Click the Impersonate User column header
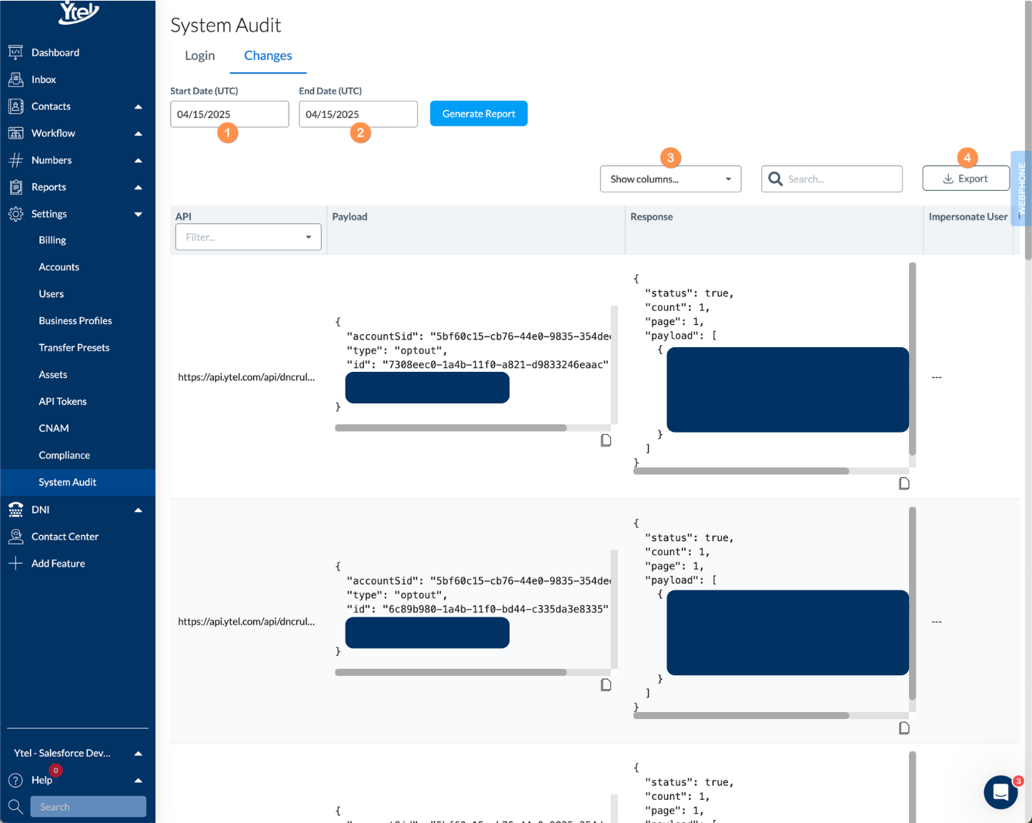 968,217
